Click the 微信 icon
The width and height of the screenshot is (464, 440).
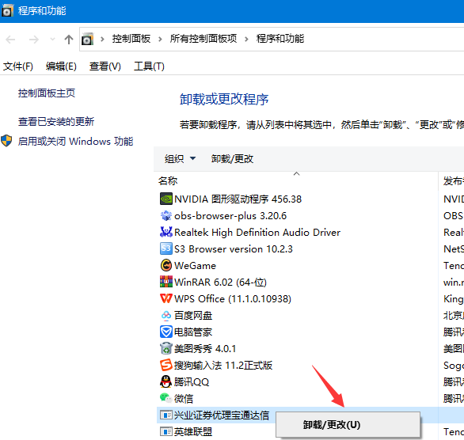coord(166,398)
